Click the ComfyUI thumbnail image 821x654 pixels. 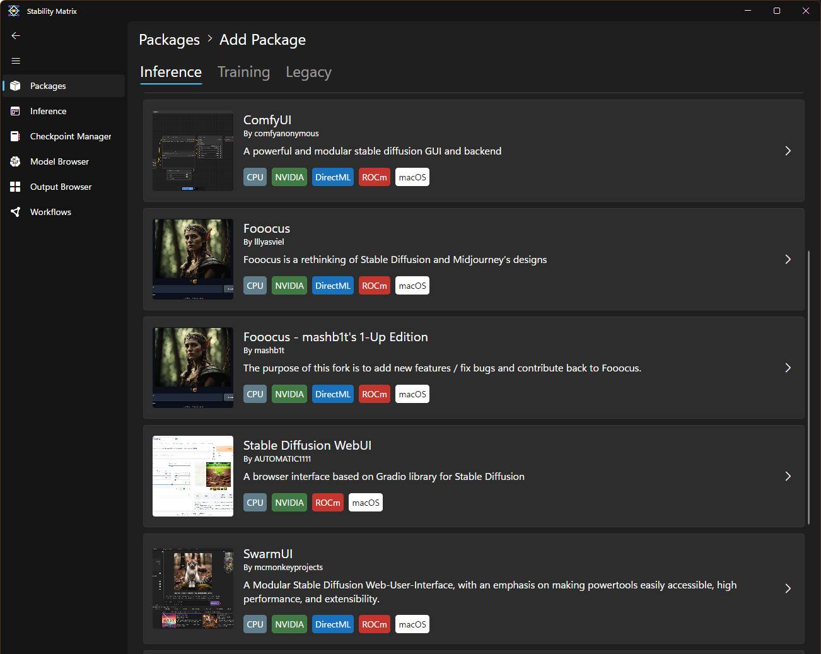(x=193, y=151)
